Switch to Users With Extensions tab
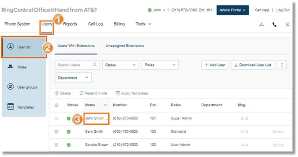Screen dimensions: 298x157 pyautogui.click(x=76, y=46)
